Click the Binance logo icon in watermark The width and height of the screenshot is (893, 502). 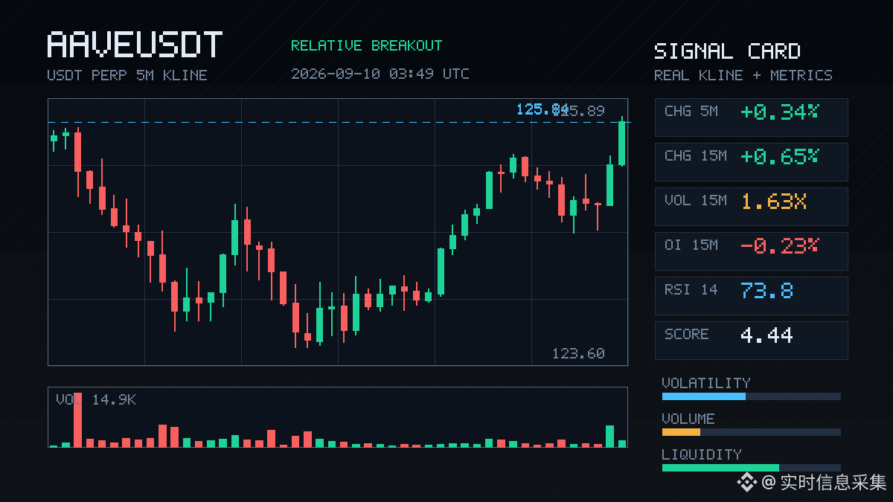coord(746,483)
